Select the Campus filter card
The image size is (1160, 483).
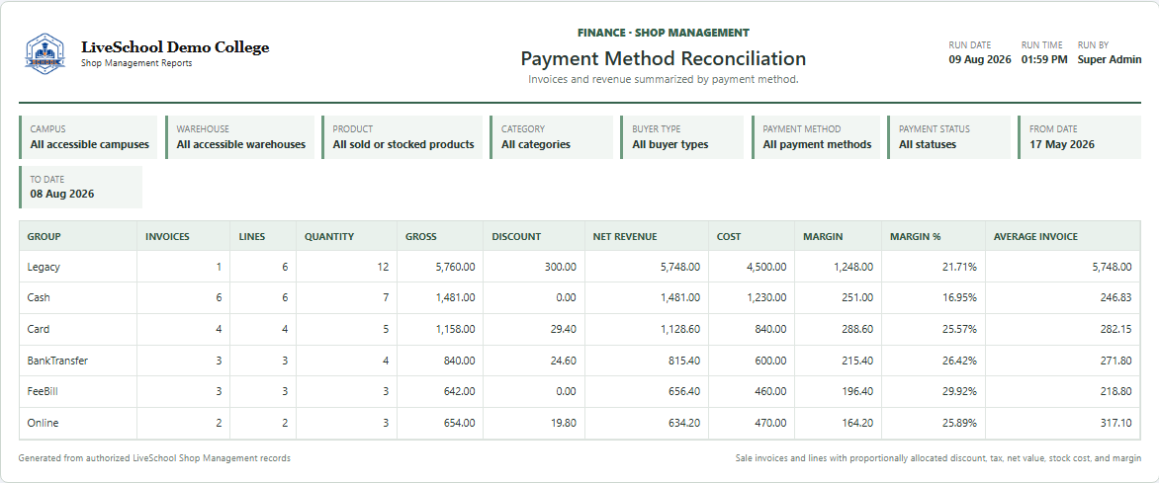click(88, 137)
